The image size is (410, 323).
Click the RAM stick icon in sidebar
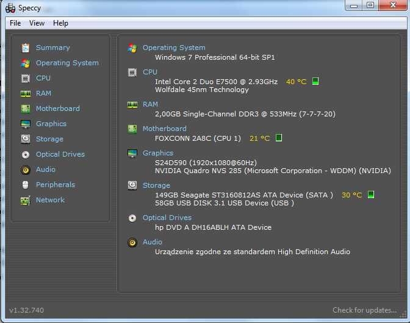point(26,93)
